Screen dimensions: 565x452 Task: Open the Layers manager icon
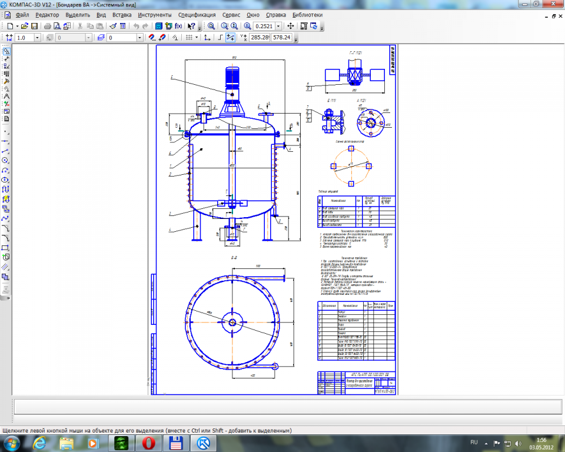pos(101,38)
